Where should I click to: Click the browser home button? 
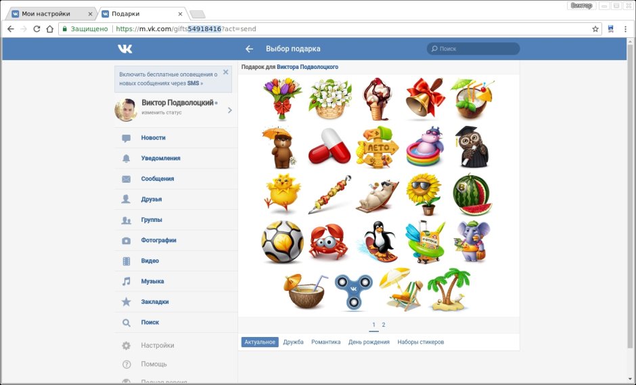50,29
